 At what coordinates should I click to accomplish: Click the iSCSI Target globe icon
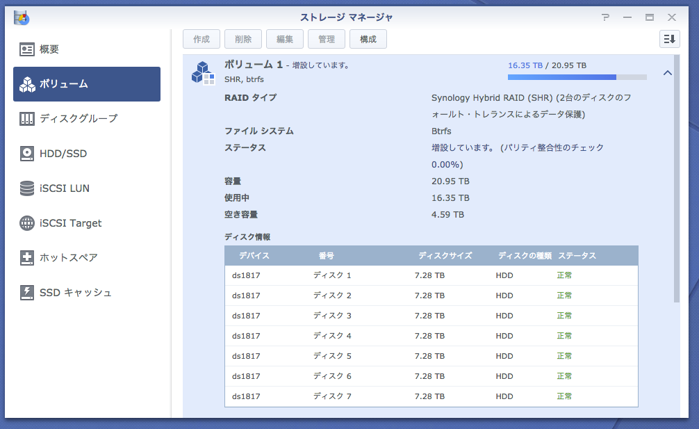(27, 223)
